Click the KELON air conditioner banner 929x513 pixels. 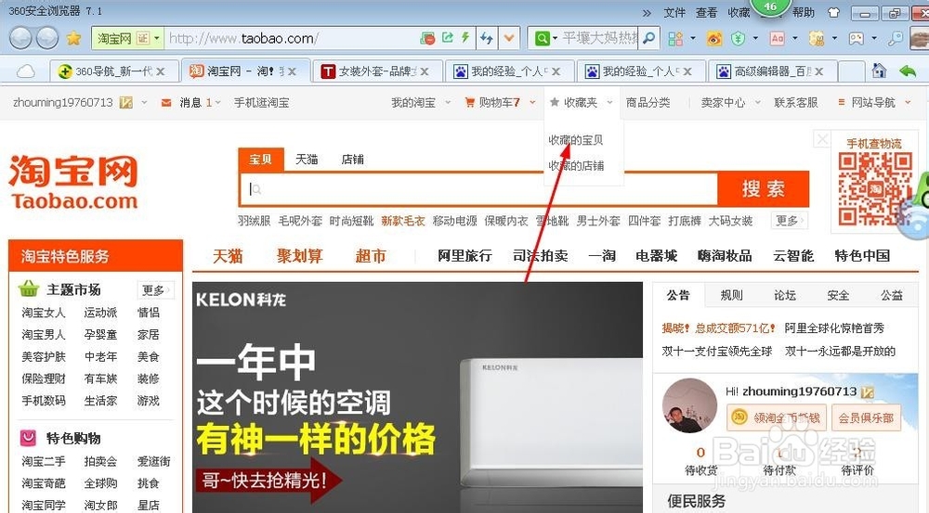[x=417, y=397]
